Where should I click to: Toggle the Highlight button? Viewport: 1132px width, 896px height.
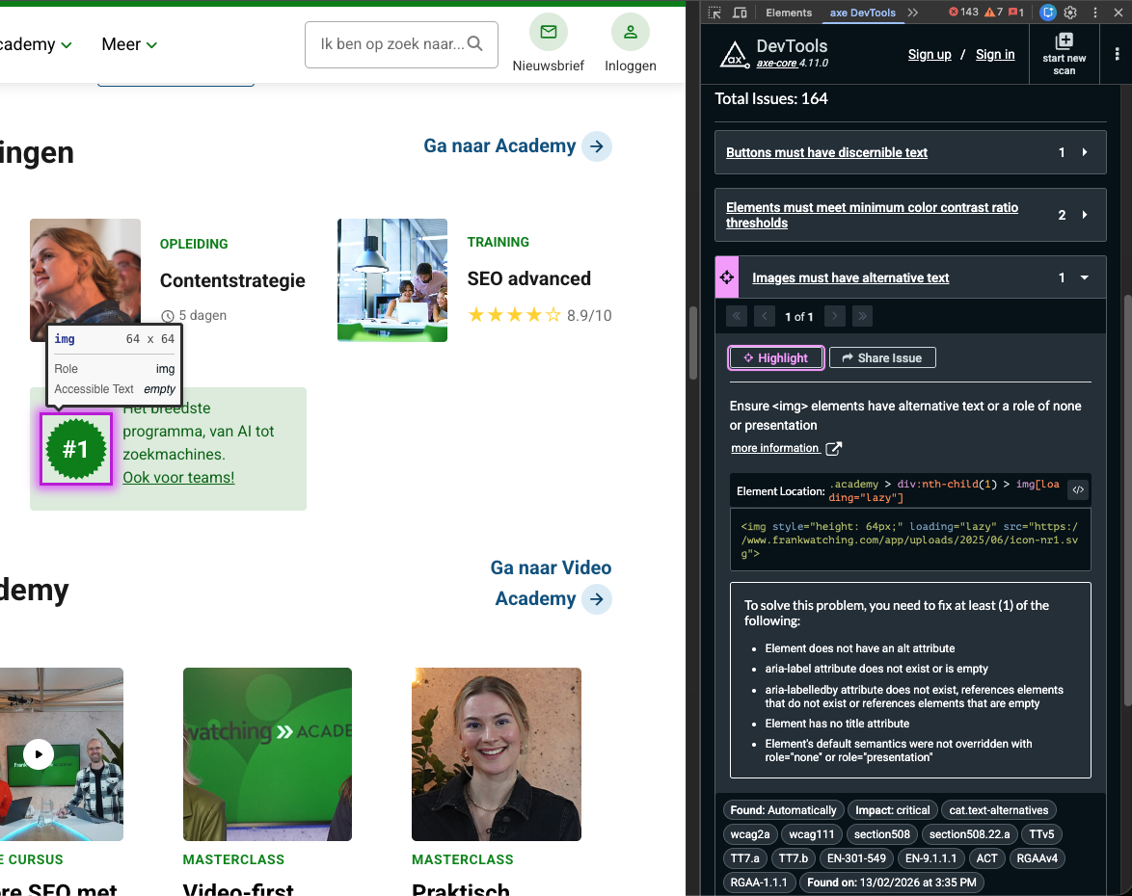(x=775, y=357)
